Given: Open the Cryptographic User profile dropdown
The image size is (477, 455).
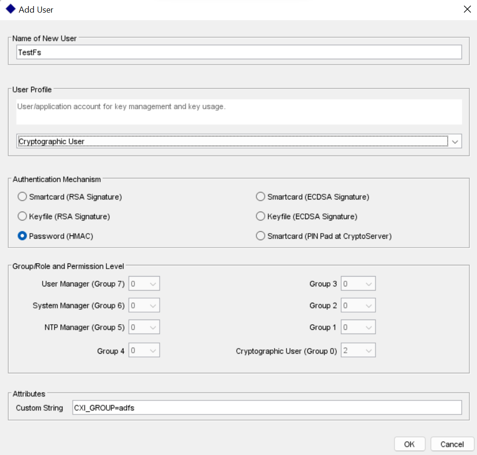Looking at the screenshot, I should [x=239, y=142].
